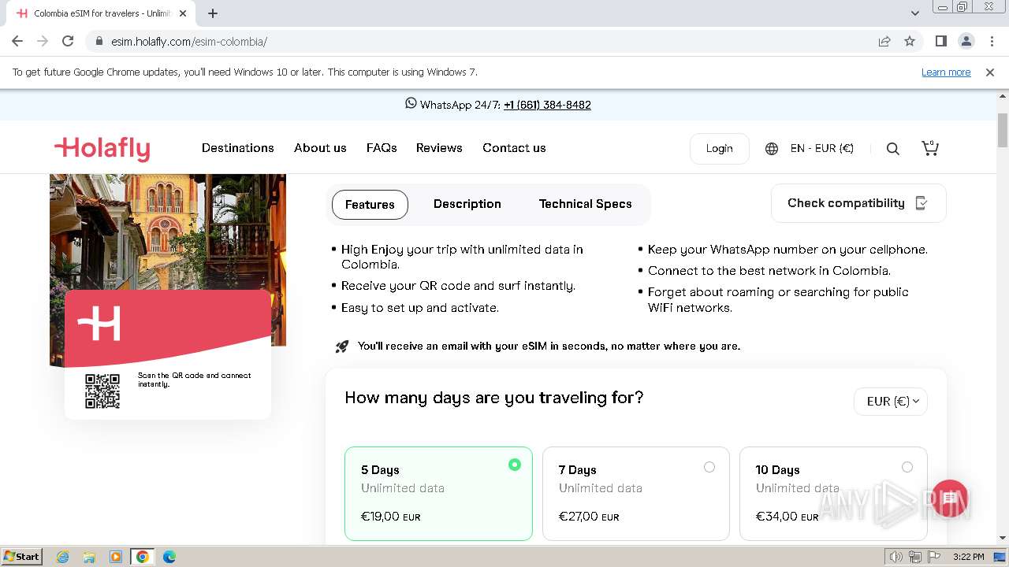Viewport: 1009px width, 567px height.
Task: Click the share page icon in address bar
Action: 884,41
